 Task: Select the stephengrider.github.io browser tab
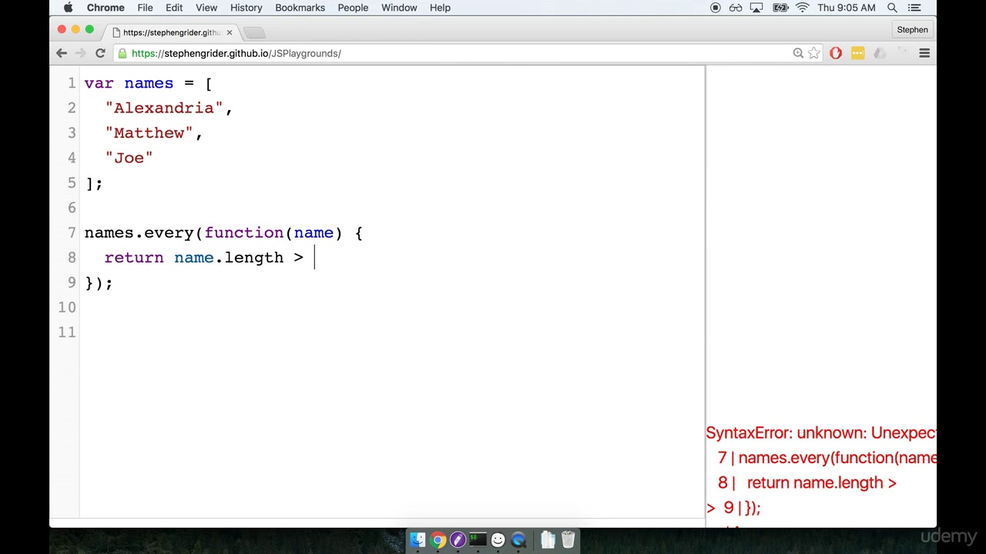click(171, 32)
